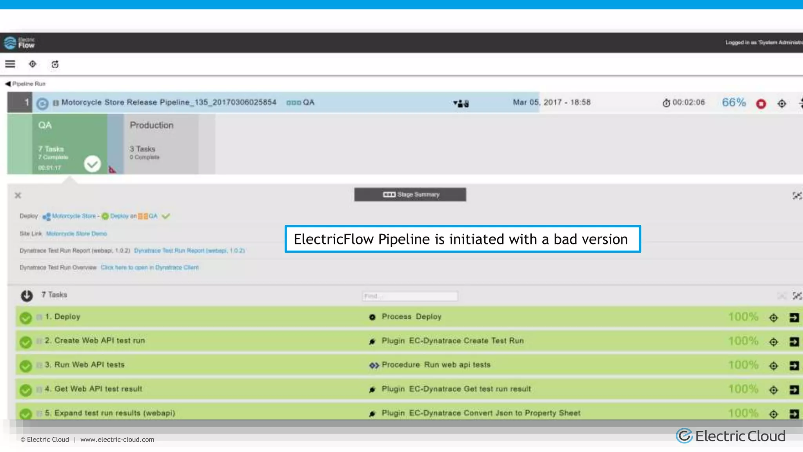The height and width of the screenshot is (452, 803).
Task: Click the Find tasks input field
Action: coord(410,296)
